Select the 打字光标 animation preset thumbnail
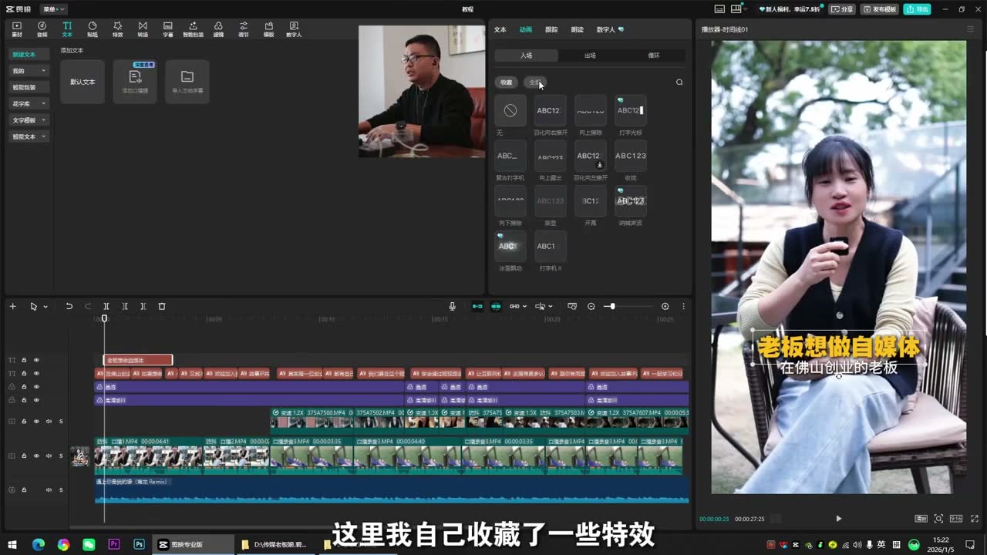This screenshot has width=987, height=555. pyautogui.click(x=631, y=110)
